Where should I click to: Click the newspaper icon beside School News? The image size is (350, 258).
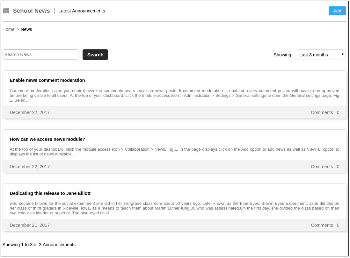[x=6, y=11]
